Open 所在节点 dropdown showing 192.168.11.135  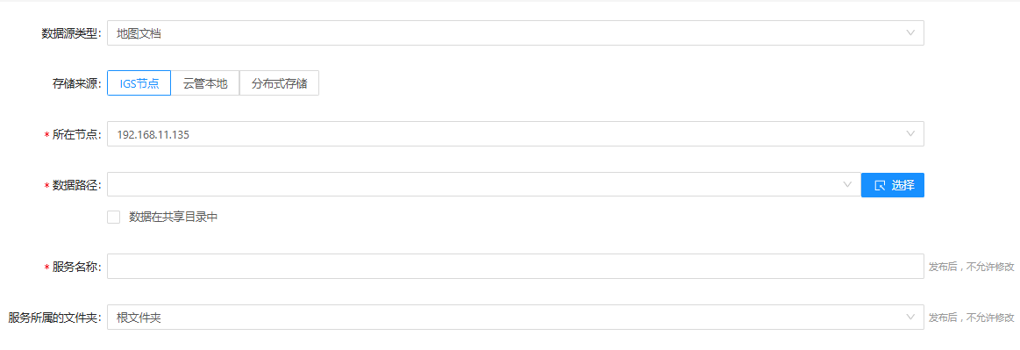tap(515, 134)
